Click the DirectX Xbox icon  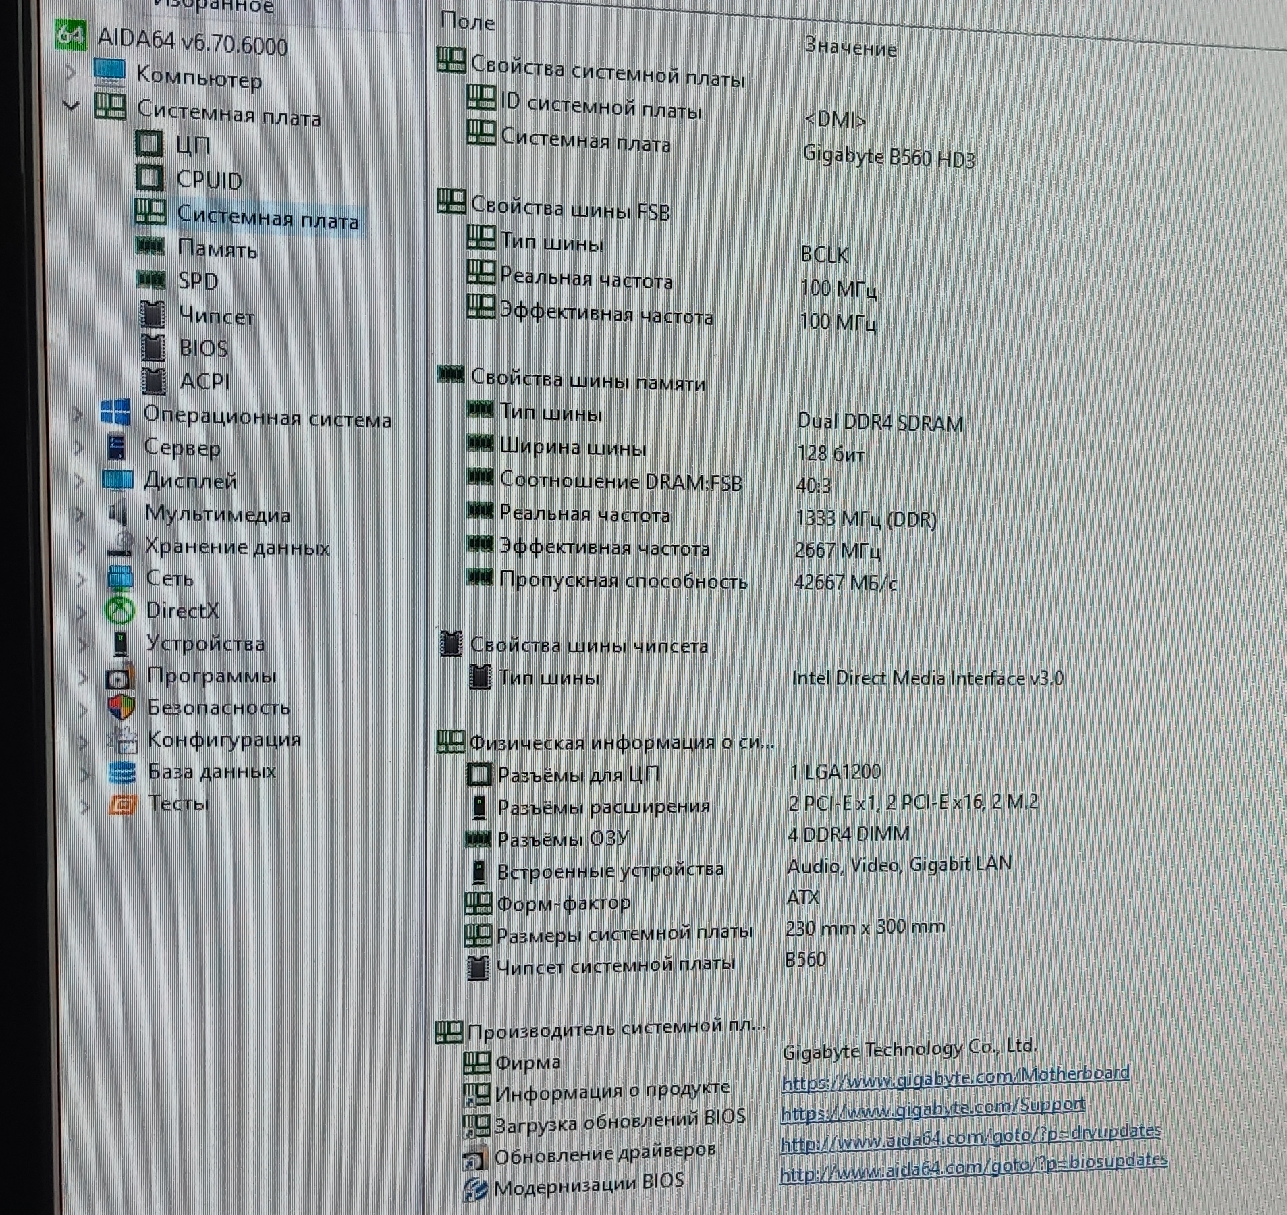pos(121,611)
